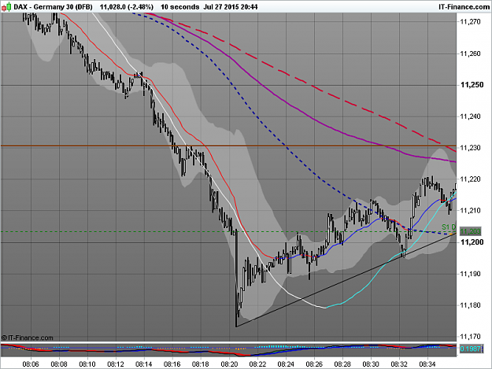Click the 08:20 time axis label
Image resolution: width=492 pixels, height=369 pixels.
pos(229,364)
